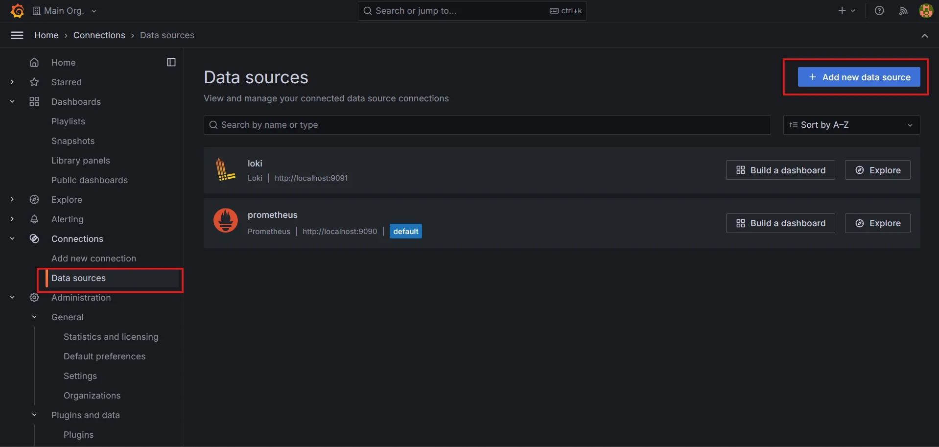Navigate to Home via the breadcrumb
Viewport: 939px width, 447px height.
coord(46,35)
